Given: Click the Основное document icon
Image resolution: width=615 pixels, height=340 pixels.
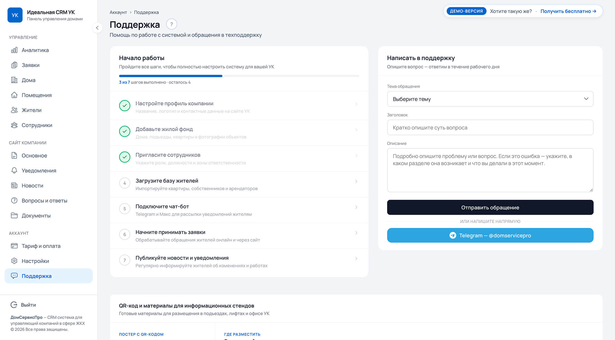Looking at the screenshot, I should pyautogui.click(x=14, y=155).
